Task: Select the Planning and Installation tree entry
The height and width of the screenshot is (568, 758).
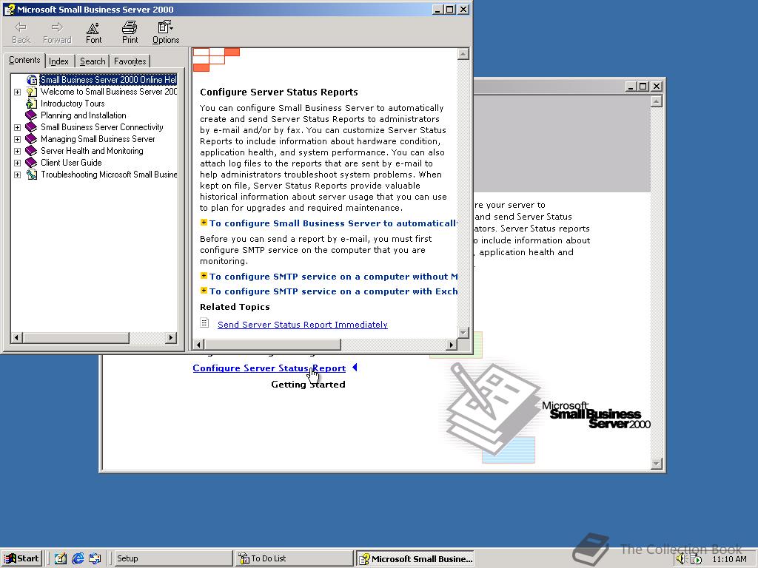Action: (x=83, y=115)
